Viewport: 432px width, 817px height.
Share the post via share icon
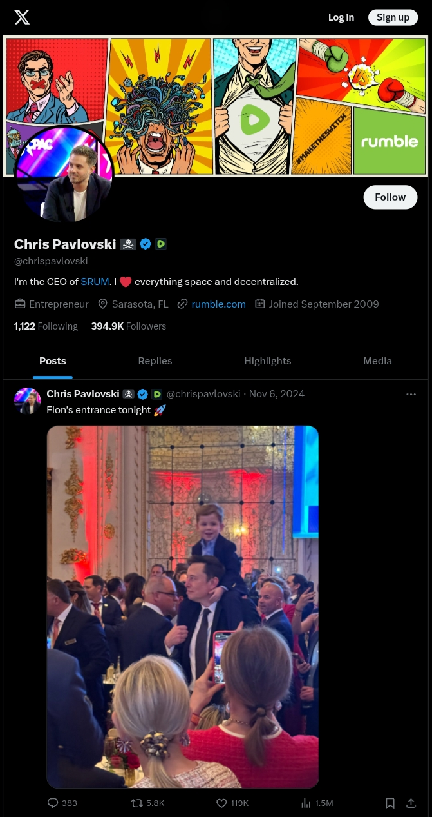point(411,803)
